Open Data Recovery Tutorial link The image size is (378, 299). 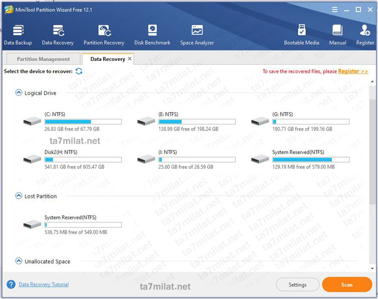(44, 284)
